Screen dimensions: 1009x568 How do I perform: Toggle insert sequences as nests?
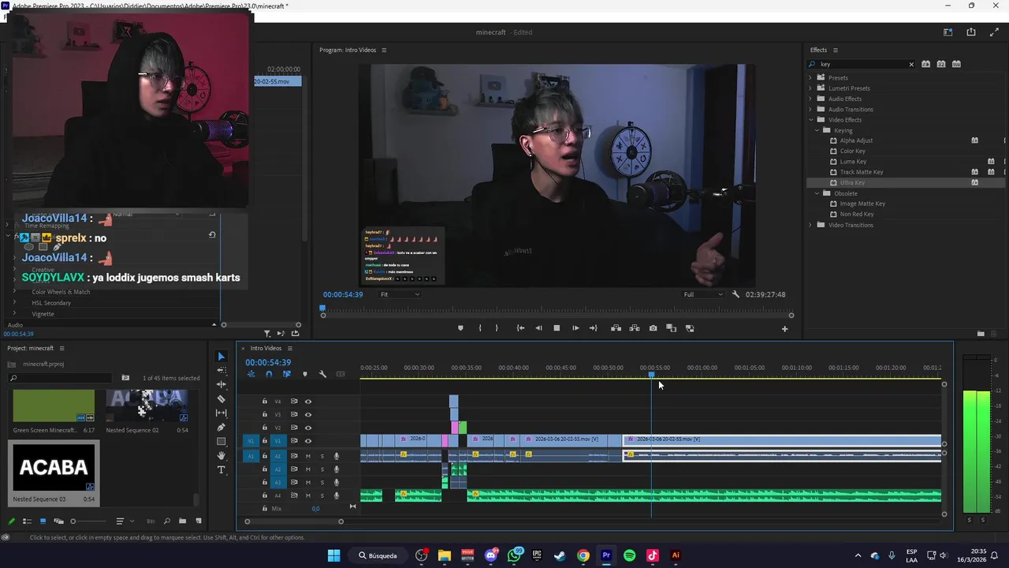251,374
